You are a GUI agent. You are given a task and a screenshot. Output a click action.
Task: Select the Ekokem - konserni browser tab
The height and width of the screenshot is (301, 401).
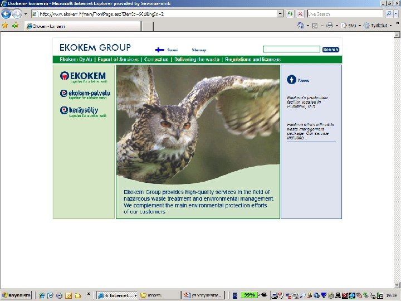point(82,26)
